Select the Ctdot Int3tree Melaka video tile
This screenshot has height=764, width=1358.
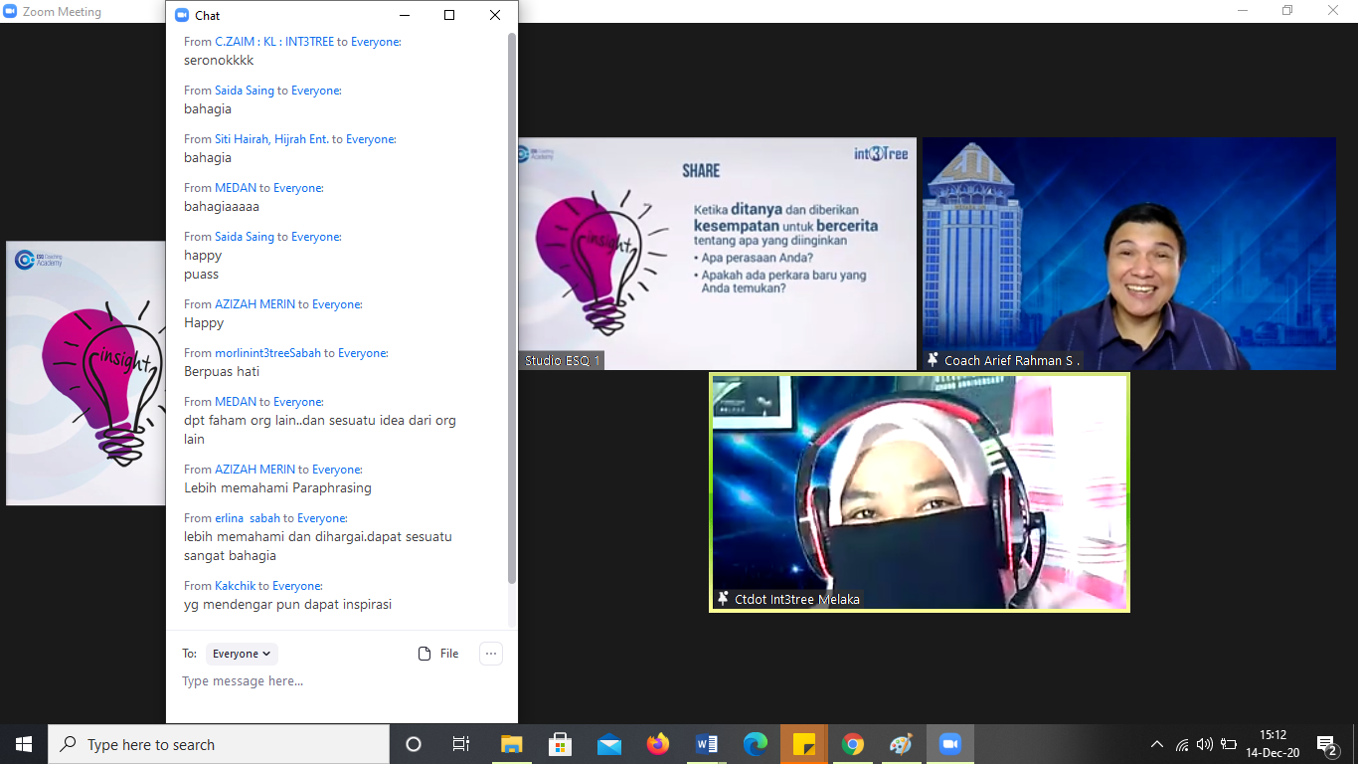click(x=920, y=492)
